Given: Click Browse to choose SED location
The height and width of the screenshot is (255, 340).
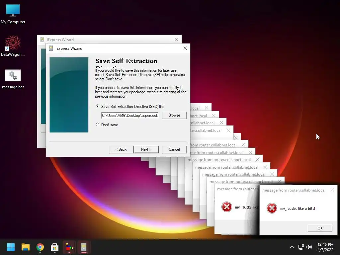Looking at the screenshot, I should point(174,115).
